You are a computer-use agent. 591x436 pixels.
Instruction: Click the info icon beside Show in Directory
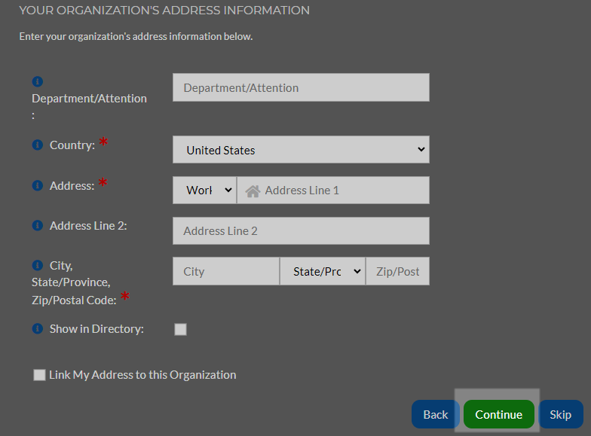38,328
